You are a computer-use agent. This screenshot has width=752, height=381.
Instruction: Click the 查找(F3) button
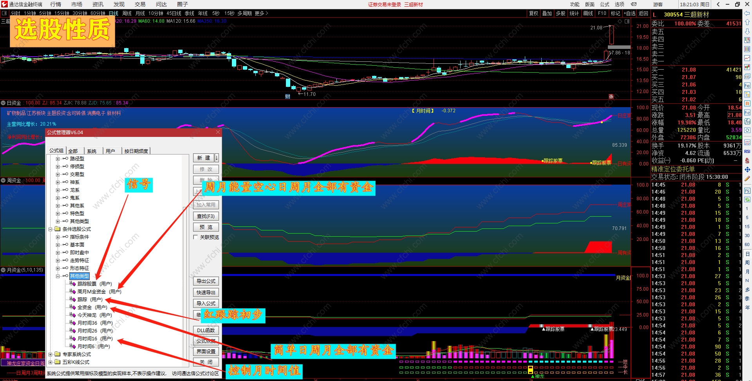point(206,216)
